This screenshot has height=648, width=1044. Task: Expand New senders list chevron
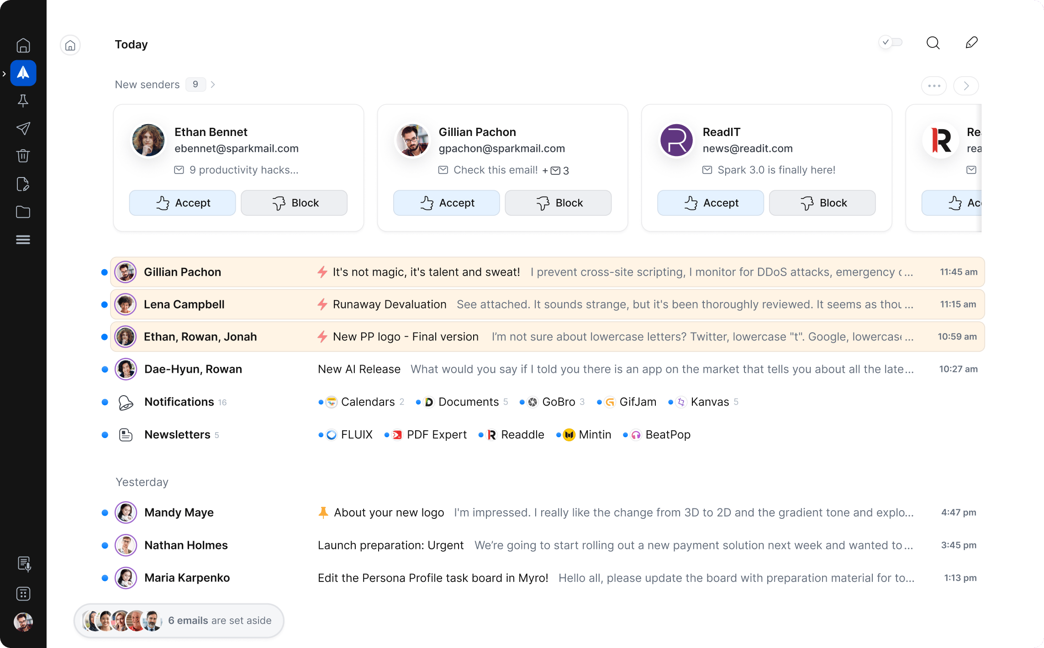pos(213,84)
